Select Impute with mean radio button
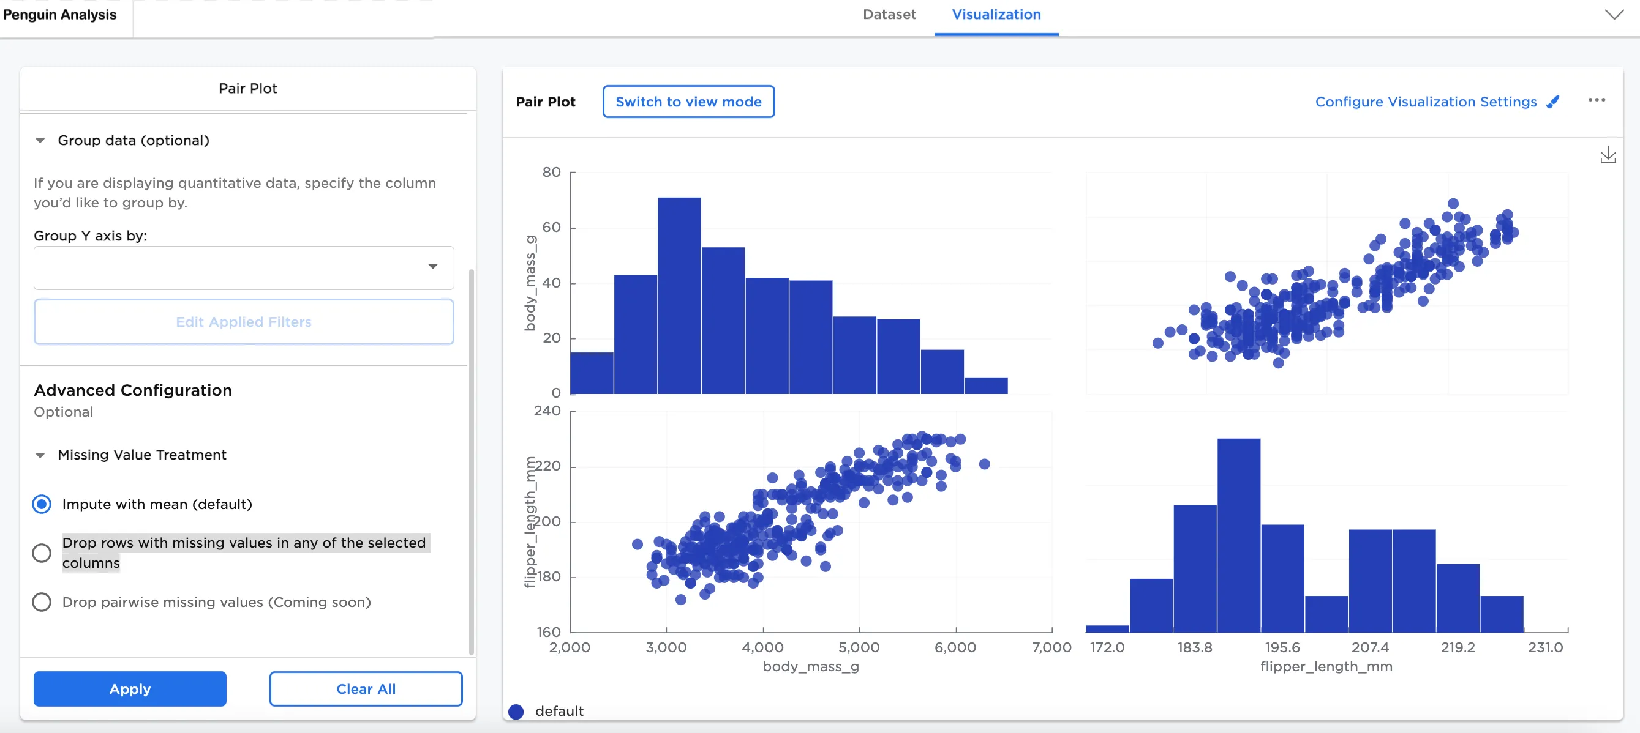 42,504
